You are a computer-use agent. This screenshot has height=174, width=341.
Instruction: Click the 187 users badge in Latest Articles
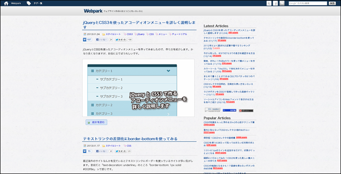pos(233,32)
